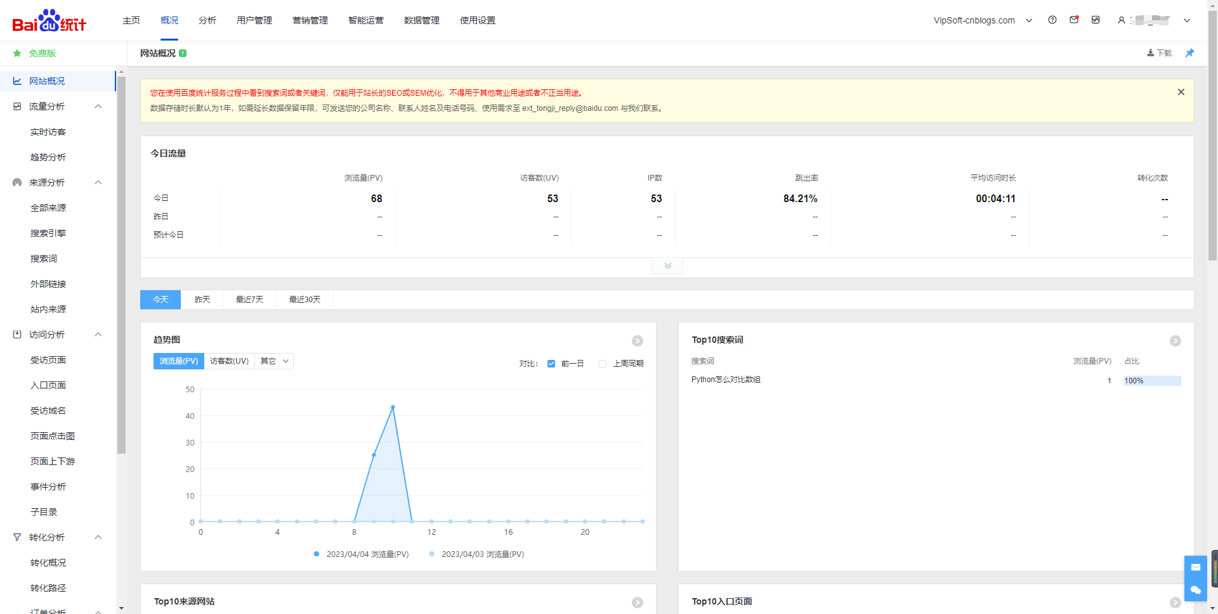Click the blue chat support icon

pos(1196,590)
